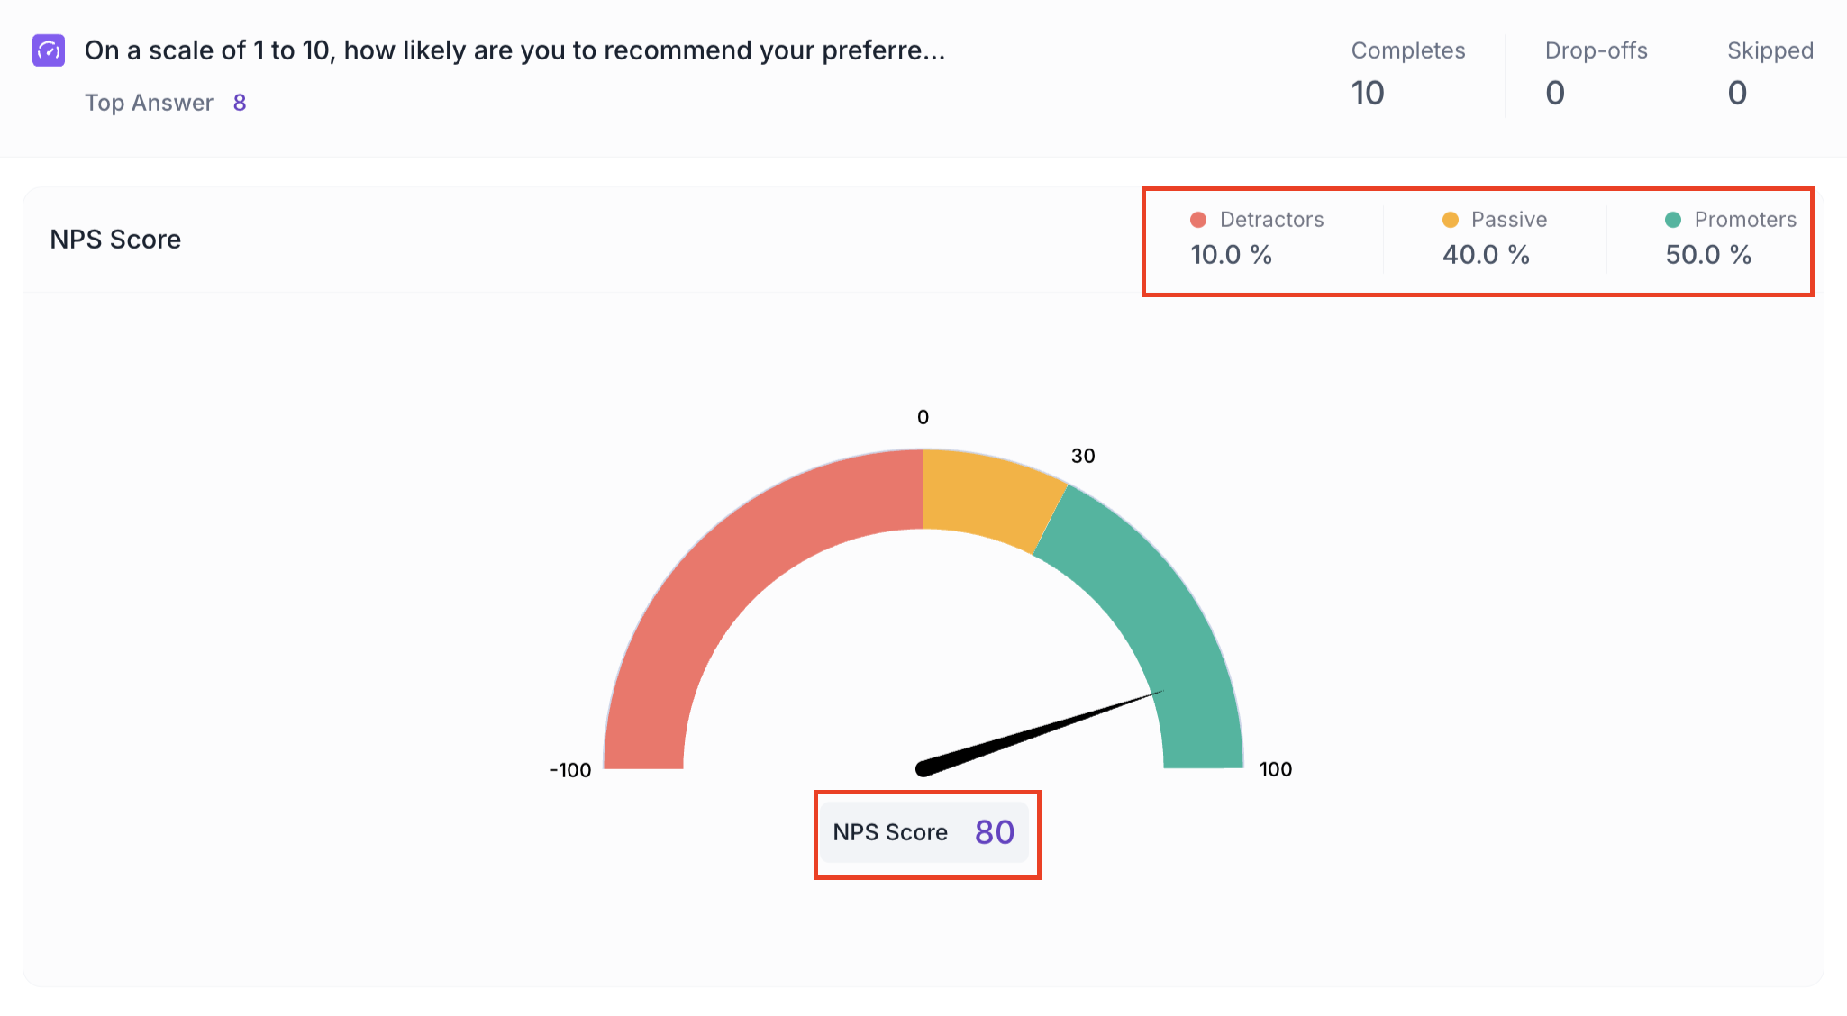
Task: Click the 30 gauge threshold label
Action: [1083, 456]
